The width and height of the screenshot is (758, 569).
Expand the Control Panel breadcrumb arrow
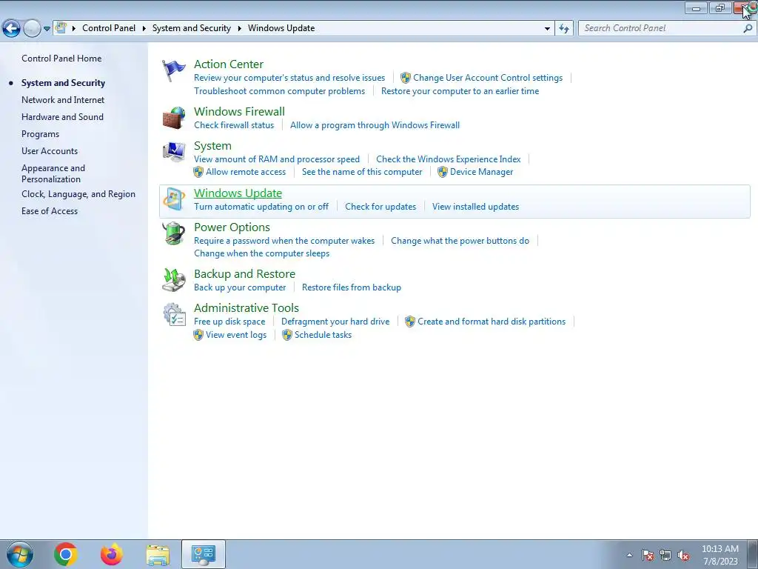(x=144, y=29)
